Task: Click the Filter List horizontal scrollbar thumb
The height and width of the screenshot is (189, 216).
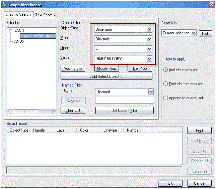Action: [25, 112]
